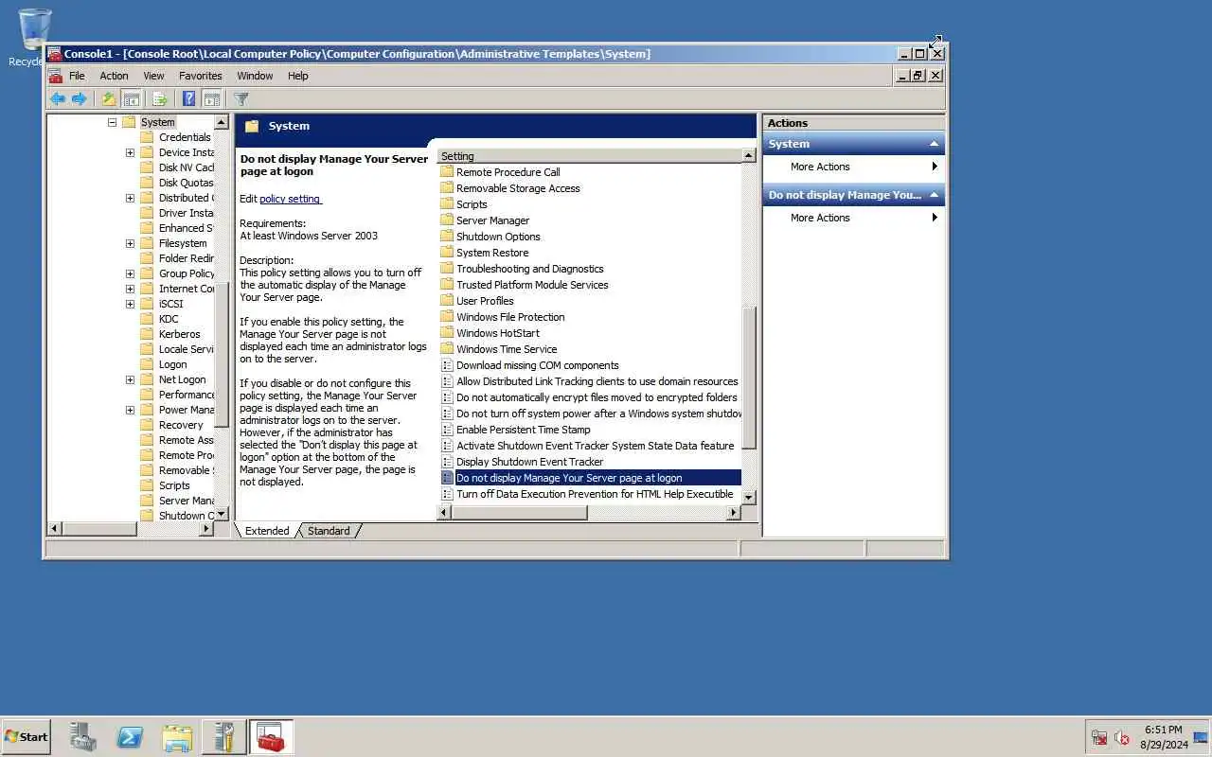Click the settings list scrollbar down arrow
Image resolution: width=1212 pixels, height=757 pixels.
749,497
